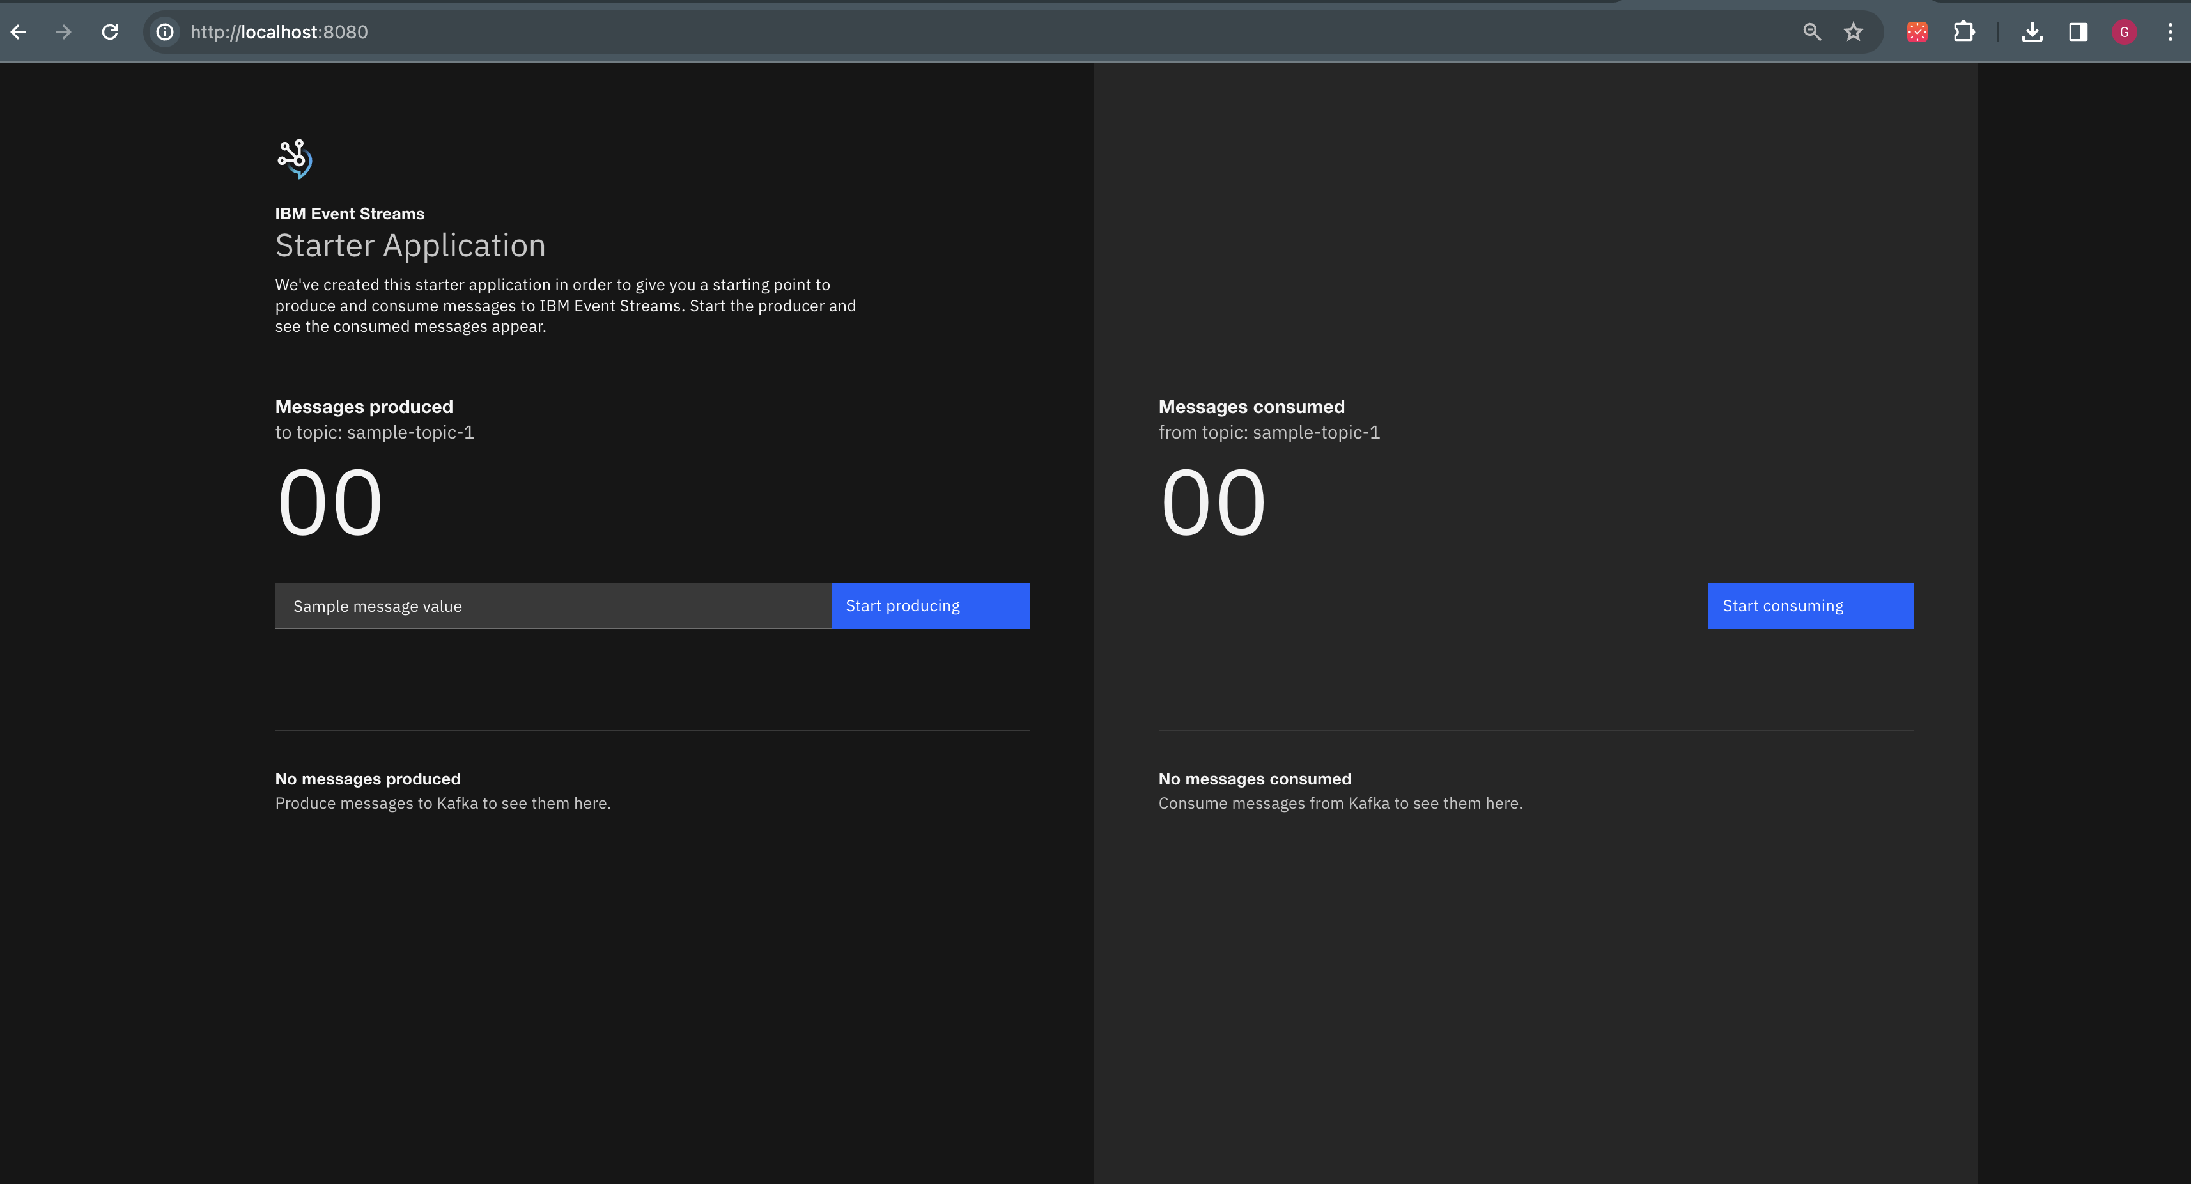2191x1184 pixels.
Task: Click the browser forward arrow
Action: (64, 33)
